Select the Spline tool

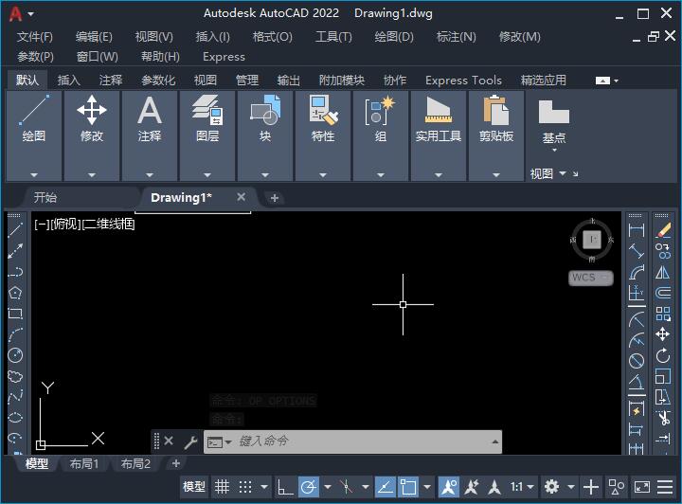tap(15, 397)
